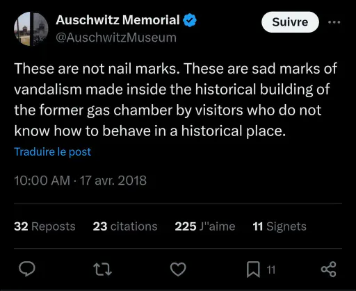Click the 11 count beside the bookmark icon

[271, 270]
